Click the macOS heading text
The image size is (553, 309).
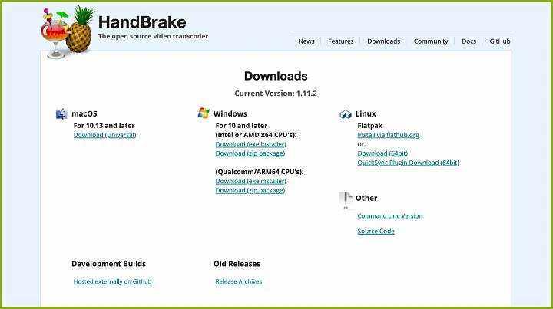pyautogui.click(x=84, y=113)
